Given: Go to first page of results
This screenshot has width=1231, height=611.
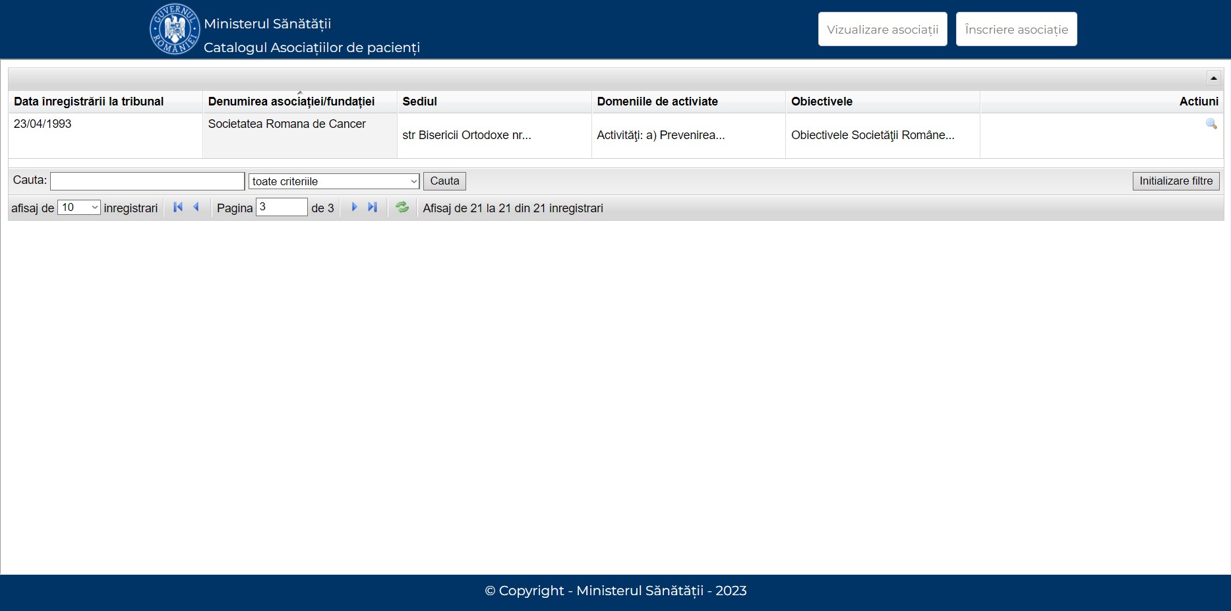Looking at the screenshot, I should (178, 207).
